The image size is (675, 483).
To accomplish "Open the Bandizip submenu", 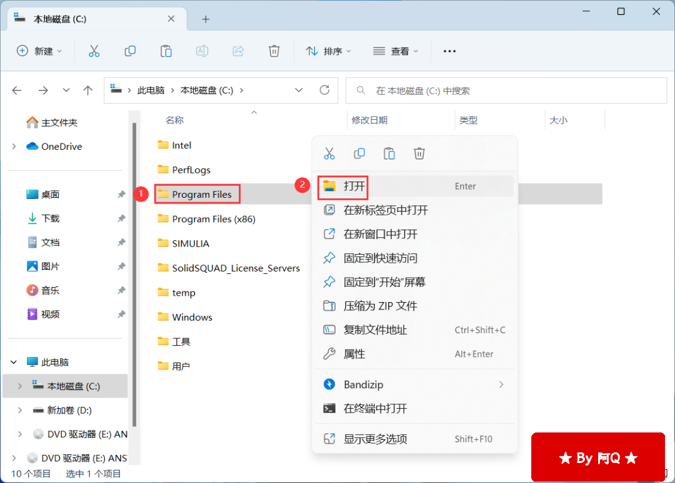I will [x=413, y=384].
